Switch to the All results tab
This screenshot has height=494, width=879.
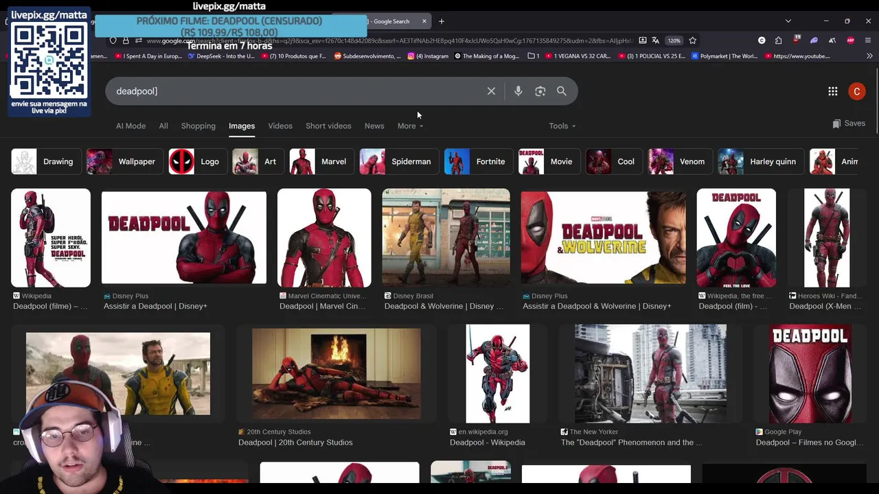coord(163,126)
